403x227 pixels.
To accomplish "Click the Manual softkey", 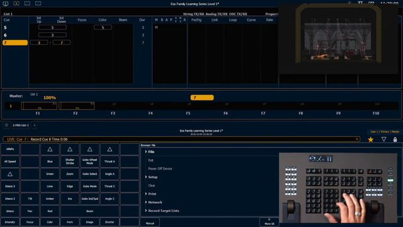I will [150, 223].
